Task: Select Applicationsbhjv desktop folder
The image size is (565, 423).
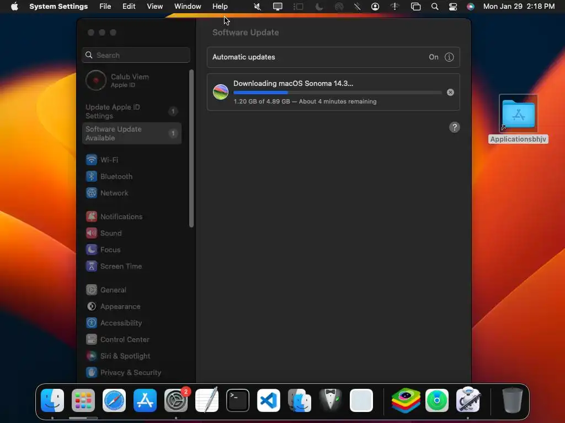Action: pyautogui.click(x=519, y=119)
